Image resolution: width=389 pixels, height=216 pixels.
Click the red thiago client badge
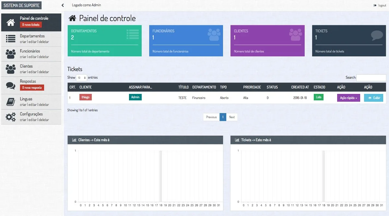[86, 97]
